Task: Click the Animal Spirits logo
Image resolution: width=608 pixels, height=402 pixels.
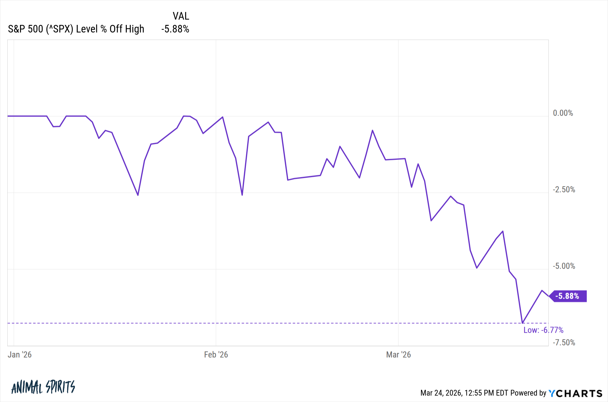Action: point(43,387)
